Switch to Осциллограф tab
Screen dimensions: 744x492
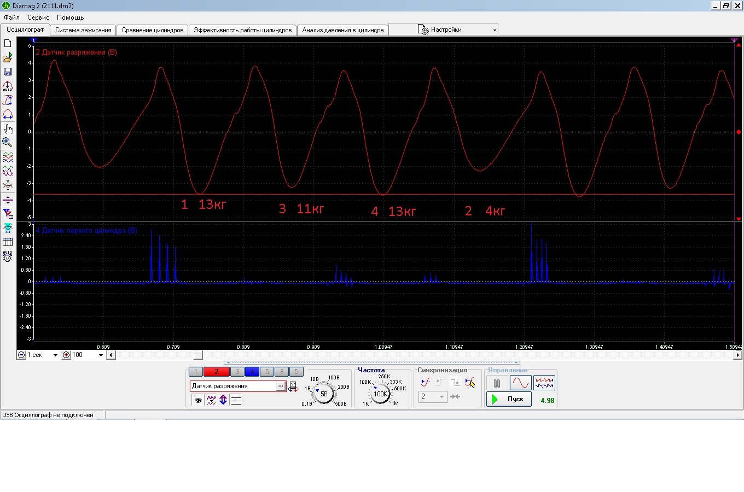tap(25, 30)
